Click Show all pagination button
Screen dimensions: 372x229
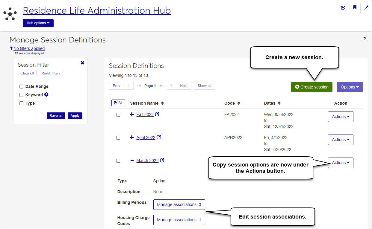tap(204, 86)
